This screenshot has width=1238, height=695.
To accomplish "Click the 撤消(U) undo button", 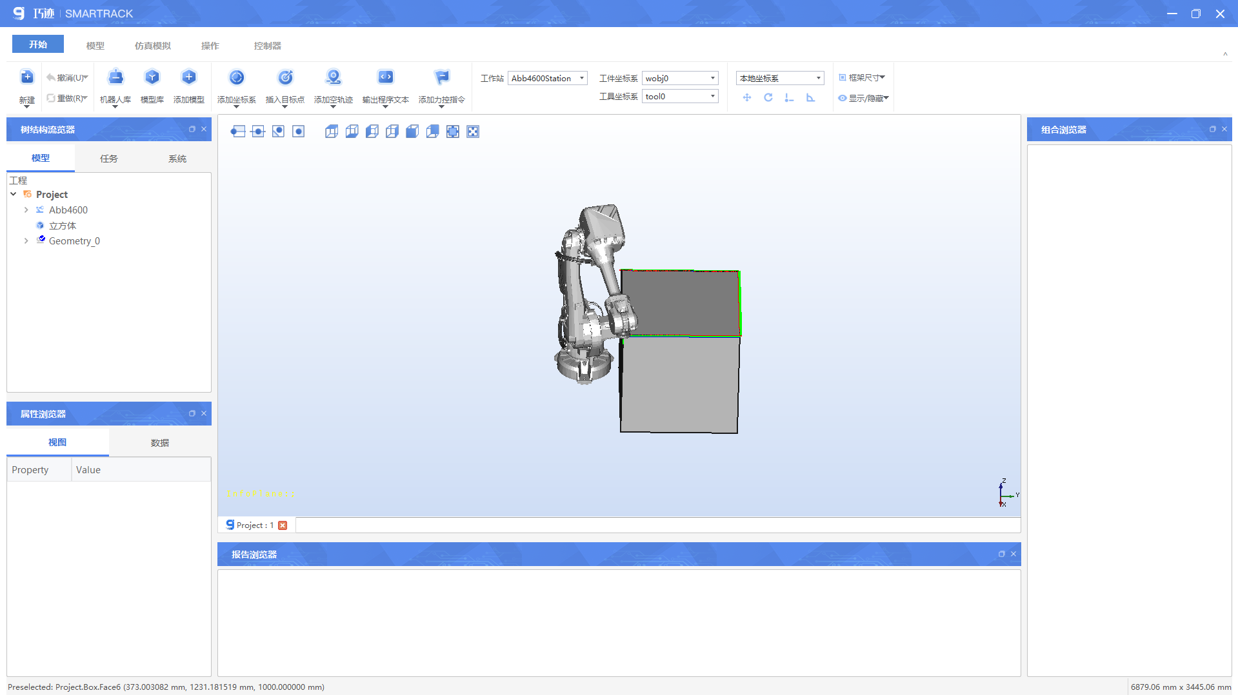I will click(67, 77).
